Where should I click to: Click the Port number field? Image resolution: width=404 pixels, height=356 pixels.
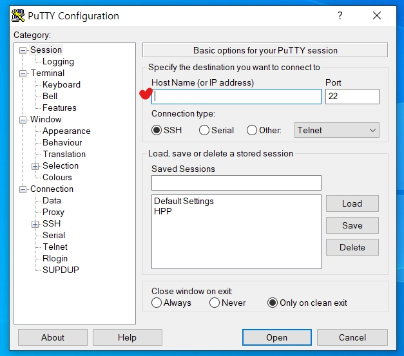click(x=352, y=97)
